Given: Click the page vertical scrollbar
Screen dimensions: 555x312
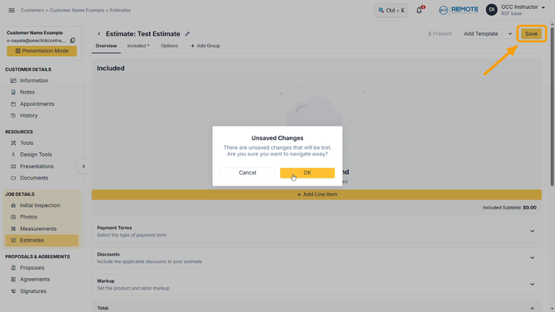Looking at the screenshot, I should click(x=553, y=106).
